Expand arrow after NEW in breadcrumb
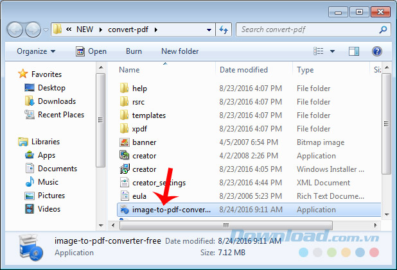 click(x=101, y=30)
